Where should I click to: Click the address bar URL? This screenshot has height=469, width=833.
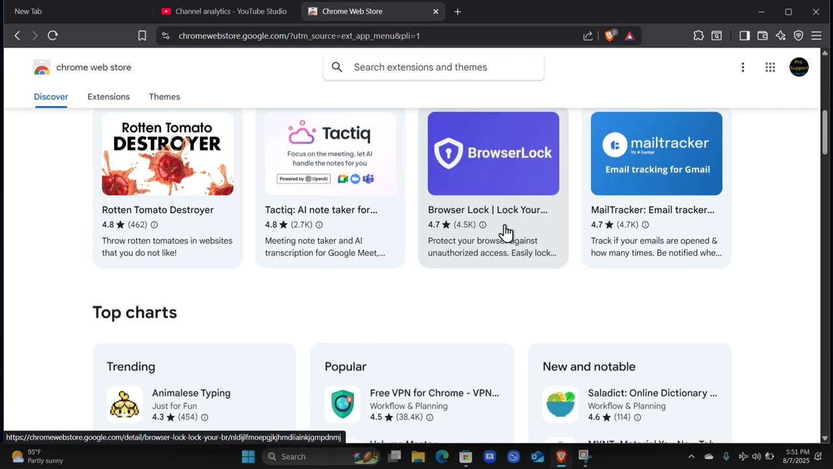(299, 36)
